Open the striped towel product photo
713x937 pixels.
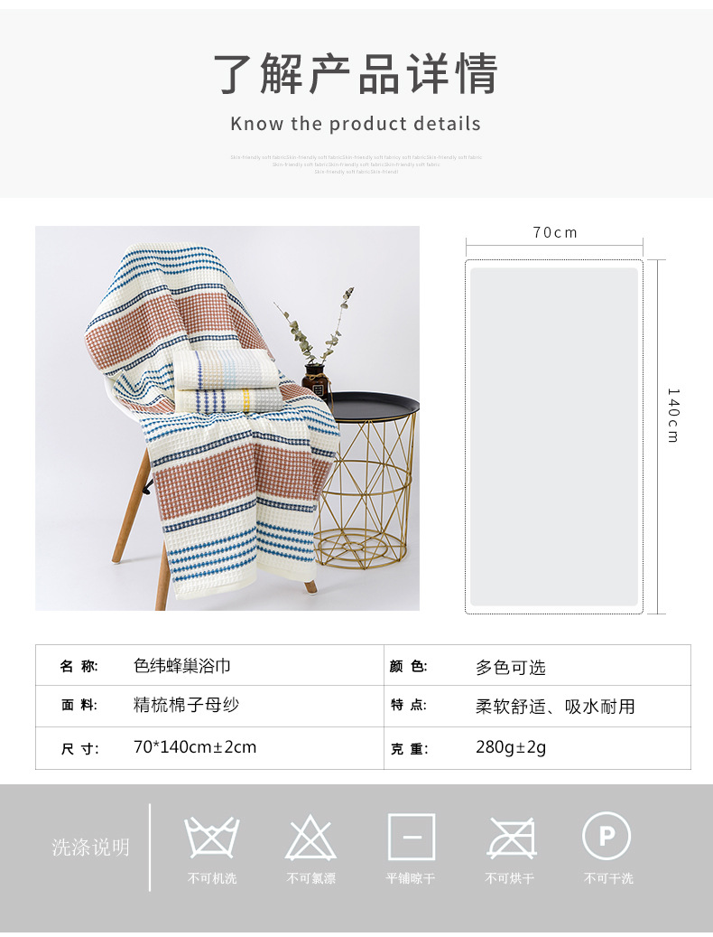[227, 418]
